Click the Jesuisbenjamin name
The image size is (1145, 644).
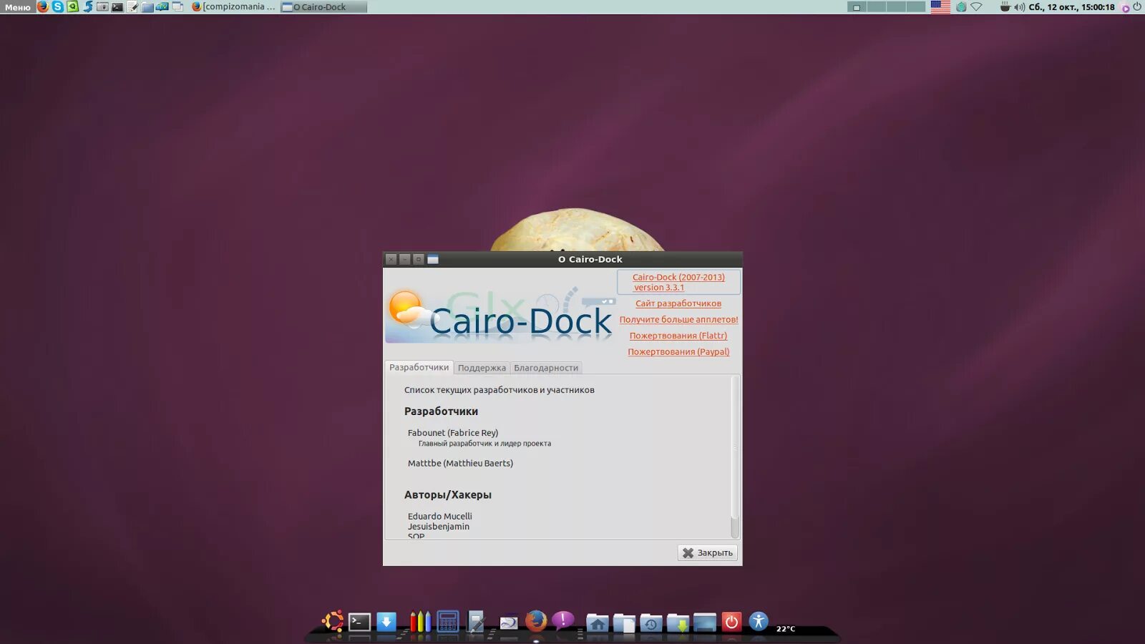439,526
